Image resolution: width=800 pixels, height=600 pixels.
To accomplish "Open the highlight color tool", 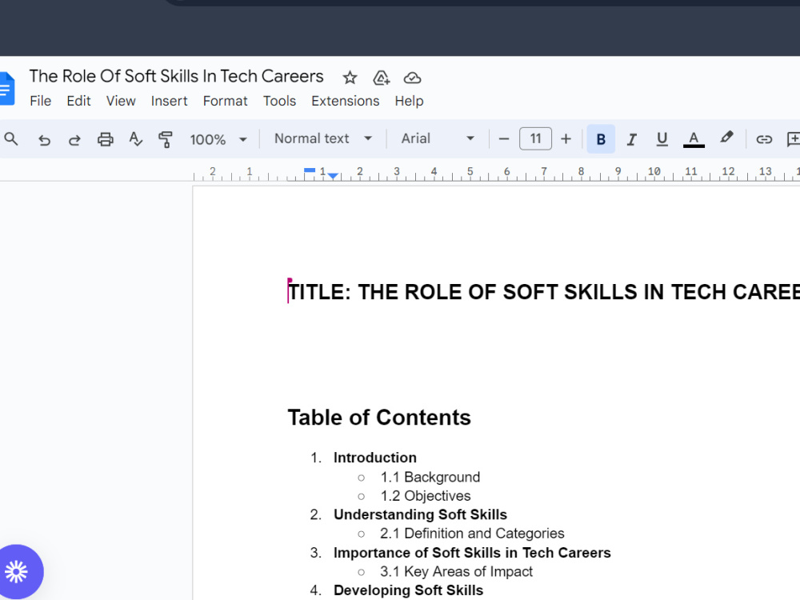I will tap(726, 138).
